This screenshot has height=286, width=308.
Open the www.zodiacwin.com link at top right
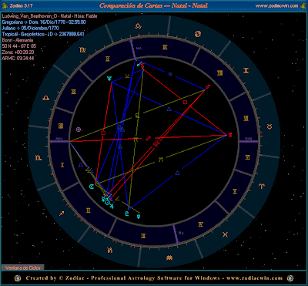[277, 5]
